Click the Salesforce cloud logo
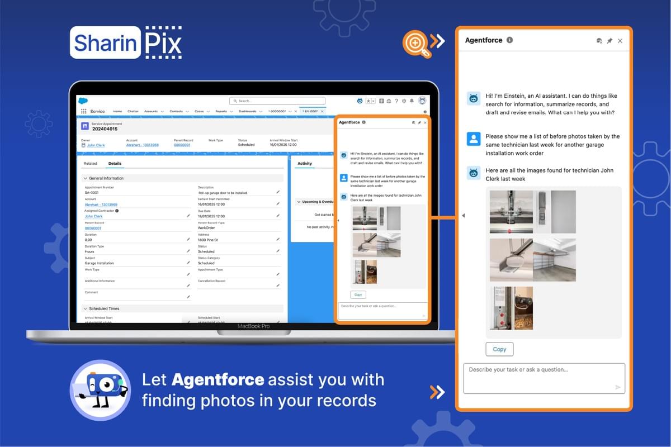The width and height of the screenshot is (671, 447). (83, 101)
